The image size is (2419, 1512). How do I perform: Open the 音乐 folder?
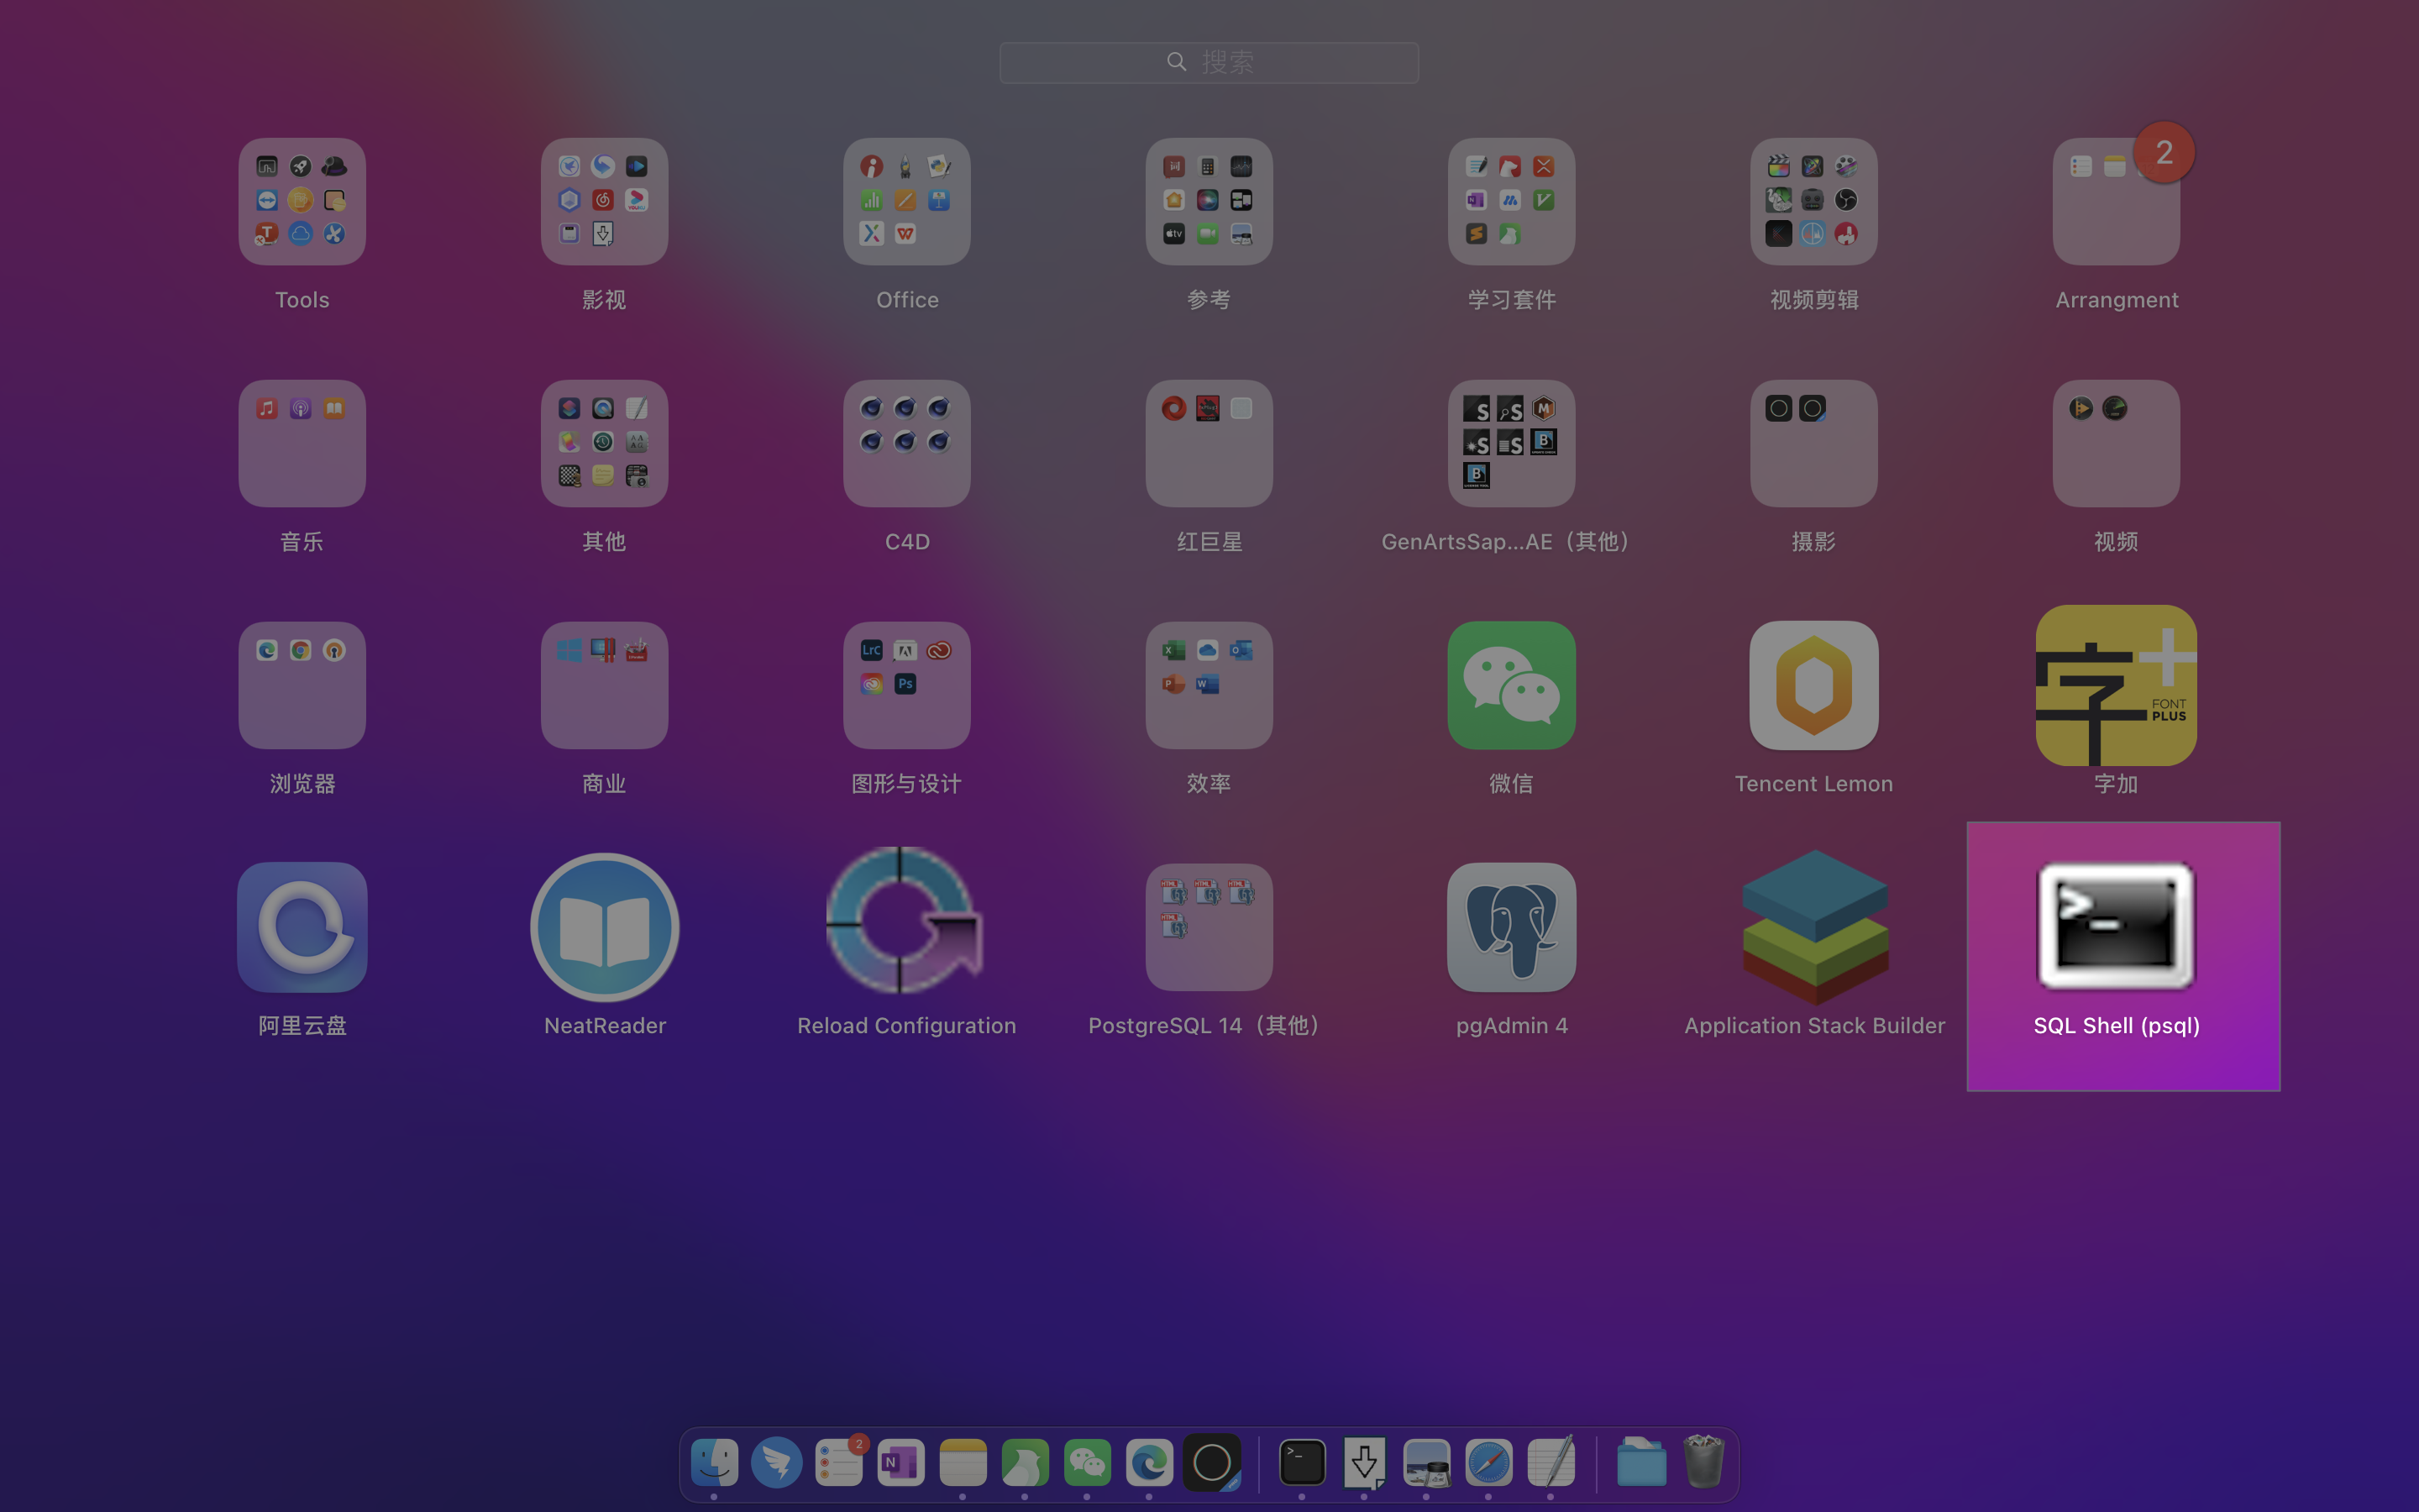(302, 443)
